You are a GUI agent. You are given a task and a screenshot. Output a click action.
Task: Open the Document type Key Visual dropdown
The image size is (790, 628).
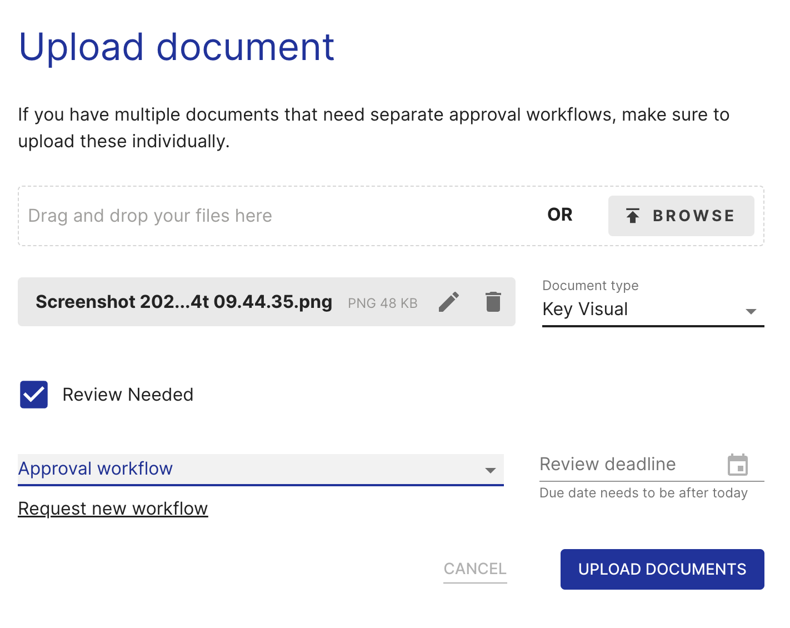point(653,309)
